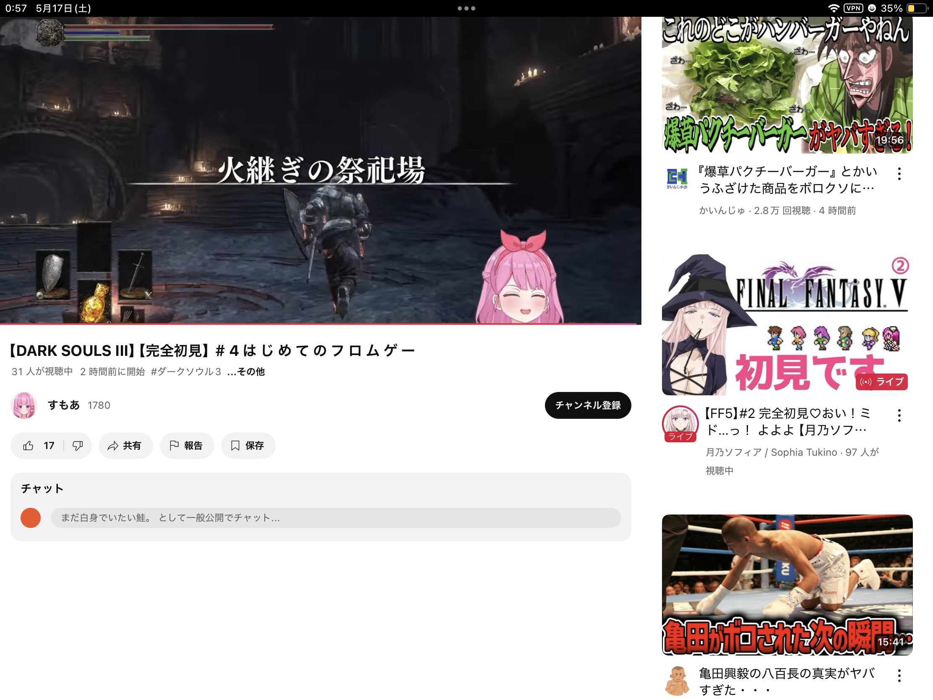933x700 pixels.
Task: Tap the Dark Souls III video player
Action: coord(321,170)
